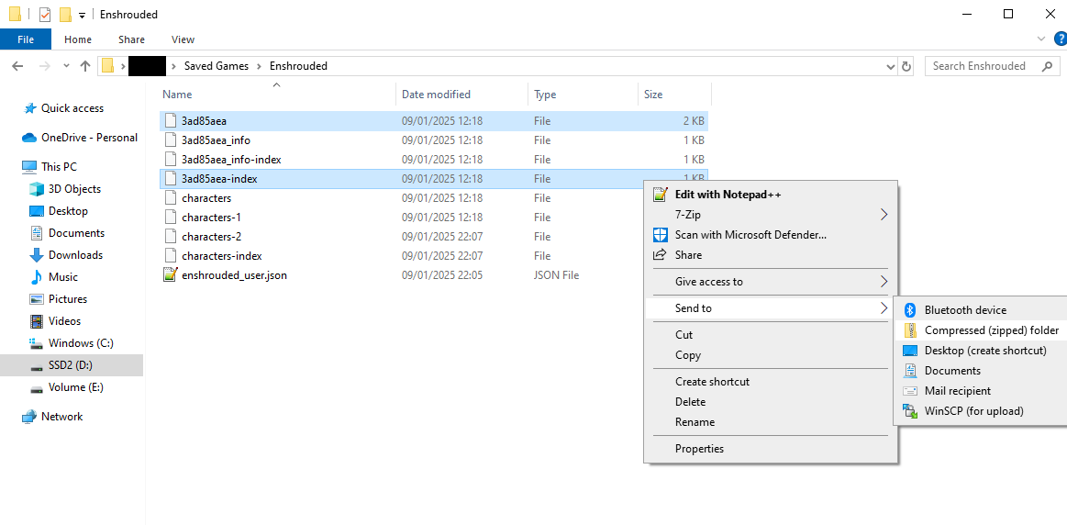
Task: Click the WinSCP (for upload) icon
Action: [910, 411]
